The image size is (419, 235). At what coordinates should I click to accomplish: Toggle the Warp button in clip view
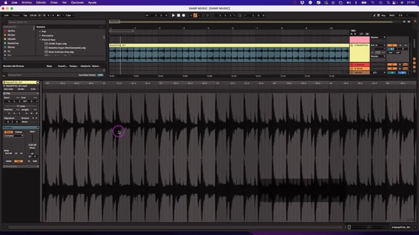point(9,132)
